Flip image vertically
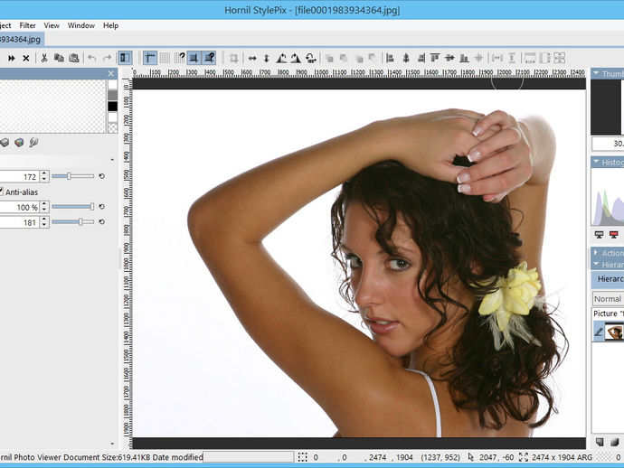Image resolution: width=624 pixels, height=468 pixels. click(267, 59)
